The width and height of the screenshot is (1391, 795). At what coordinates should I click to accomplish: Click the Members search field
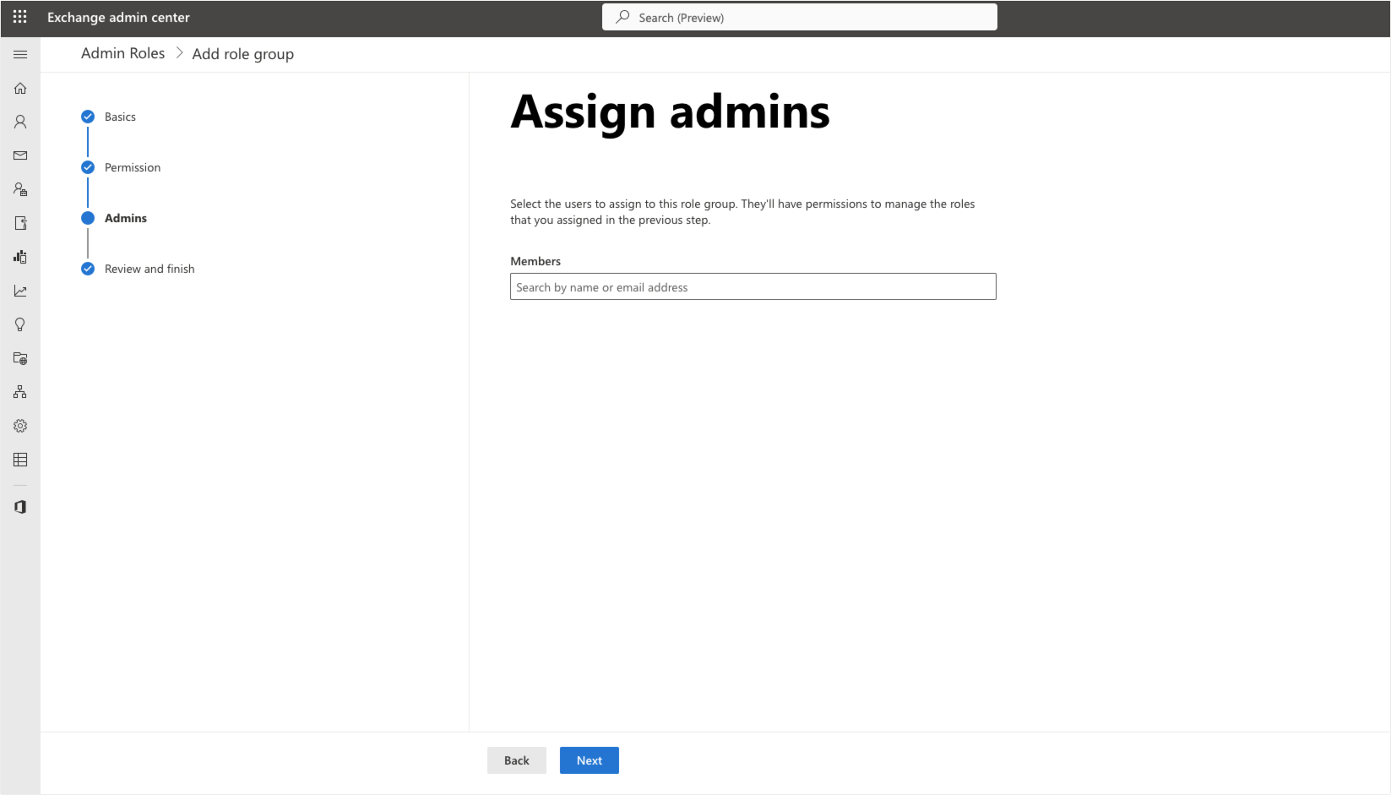[752, 286]
